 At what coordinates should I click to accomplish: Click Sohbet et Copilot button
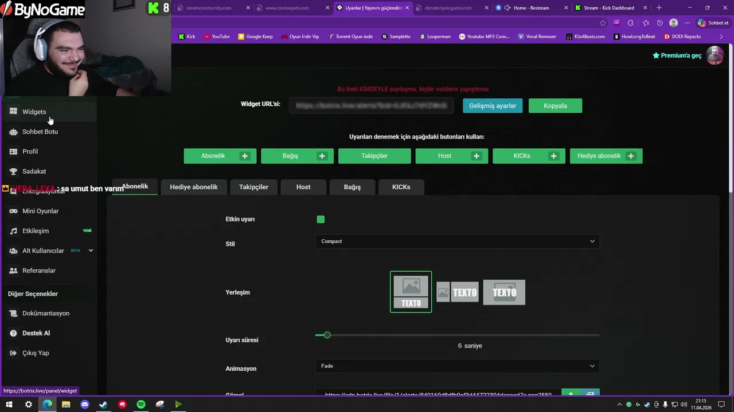713,23
